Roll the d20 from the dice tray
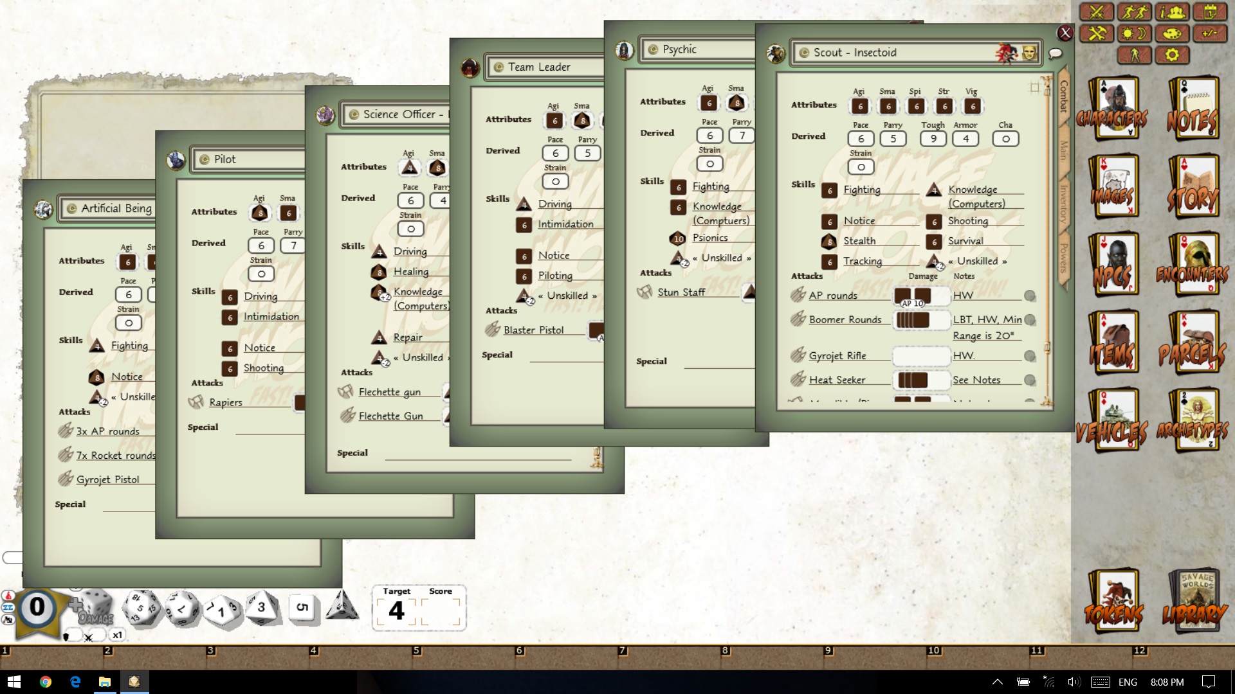Image resolution: width=1235 pixels, height=694 pixels. coord(142,607)
